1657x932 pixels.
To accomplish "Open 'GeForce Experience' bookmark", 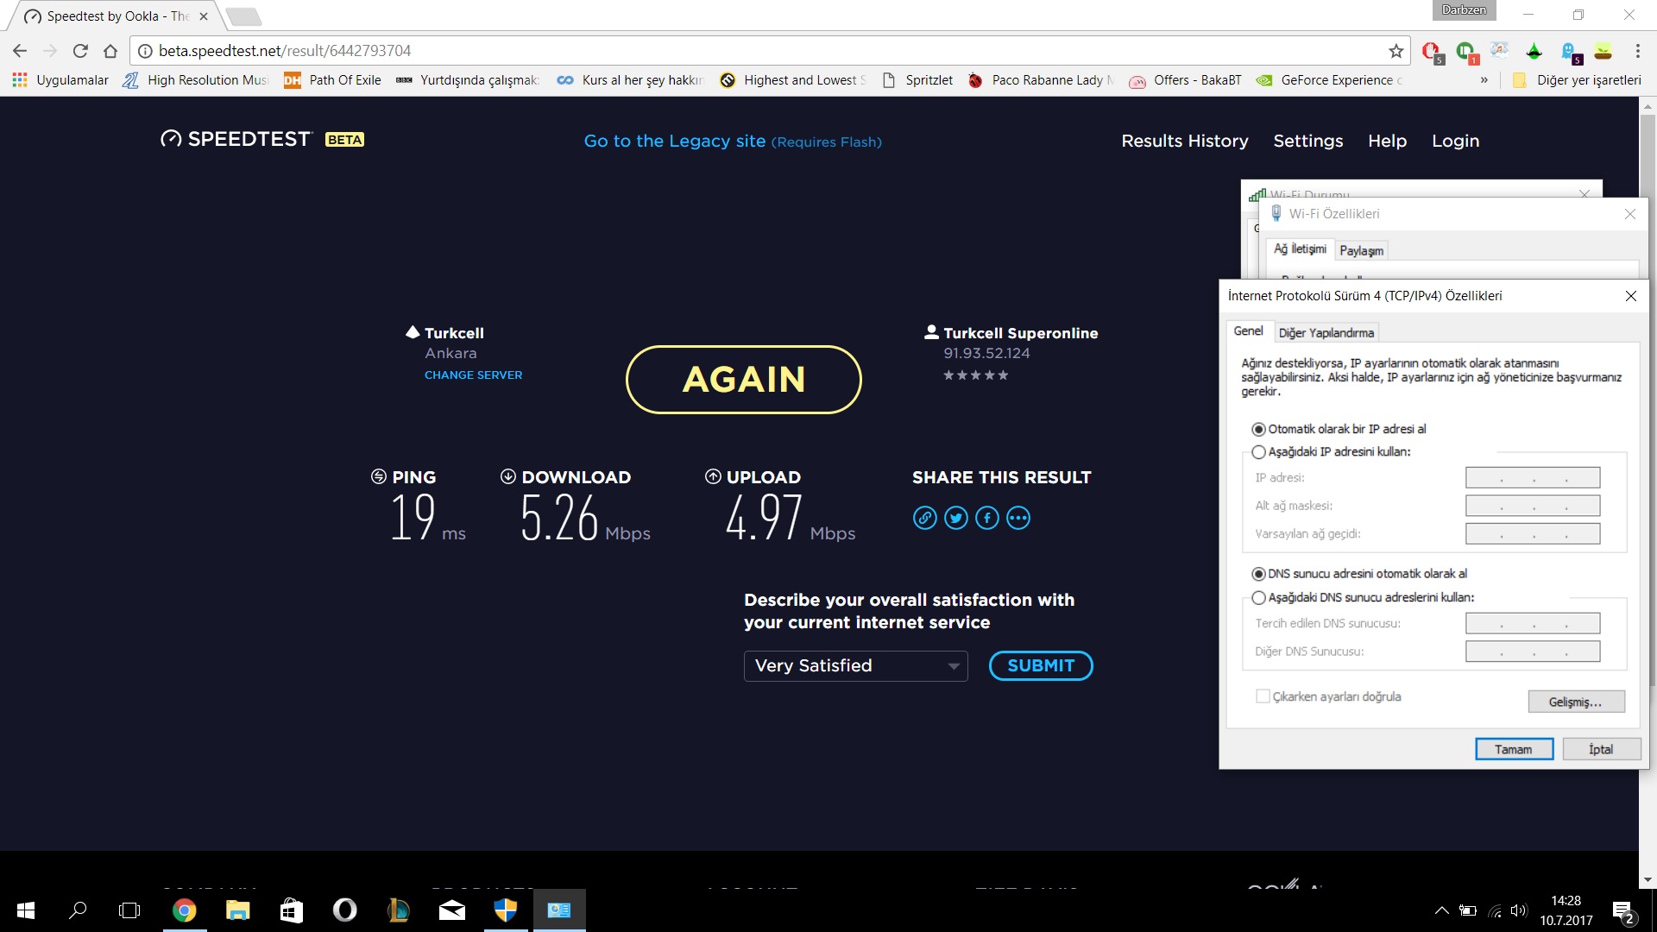I will (1329, 80).
